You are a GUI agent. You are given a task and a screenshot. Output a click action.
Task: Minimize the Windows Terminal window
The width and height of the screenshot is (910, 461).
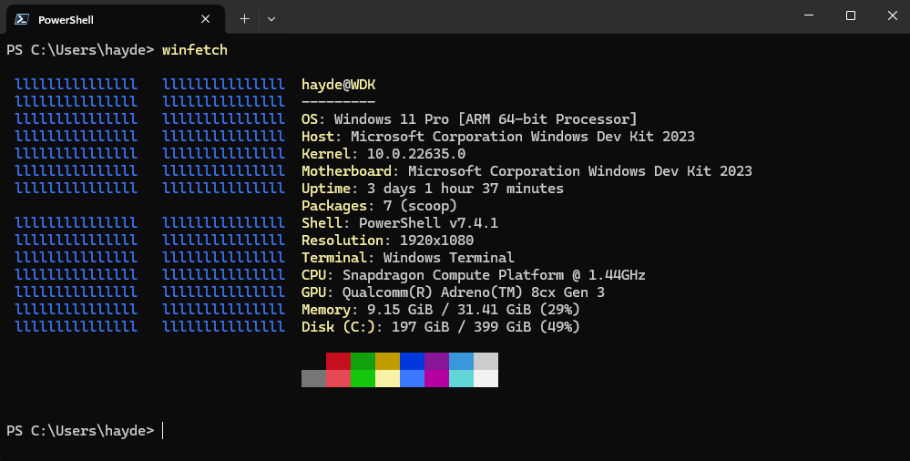[x=809, y=15]
